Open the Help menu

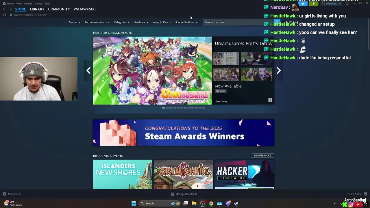[x=47, y=3]
